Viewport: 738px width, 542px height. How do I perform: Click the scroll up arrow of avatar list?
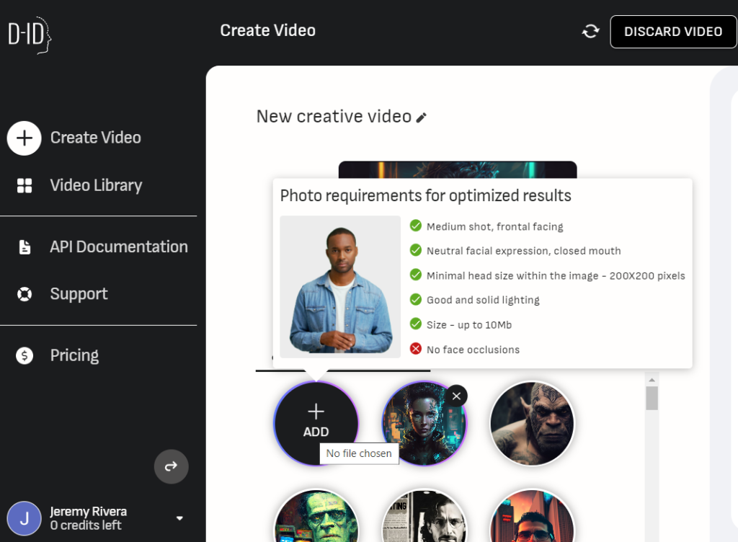[652, 380]
